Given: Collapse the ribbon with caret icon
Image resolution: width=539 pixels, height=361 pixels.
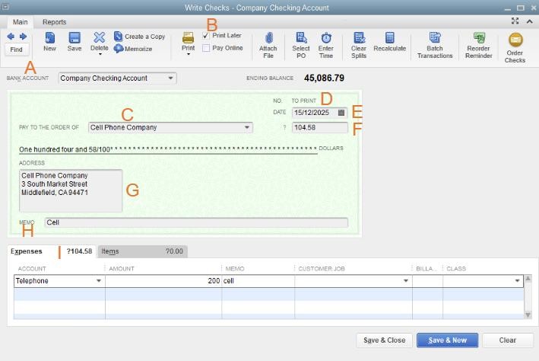Looking at the screenshot, I should point(530,21).
